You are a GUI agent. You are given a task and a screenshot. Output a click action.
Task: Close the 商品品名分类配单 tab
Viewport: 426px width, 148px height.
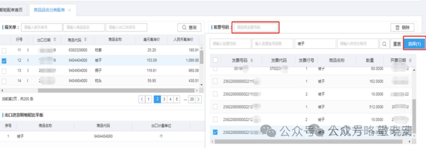(69, 10)
